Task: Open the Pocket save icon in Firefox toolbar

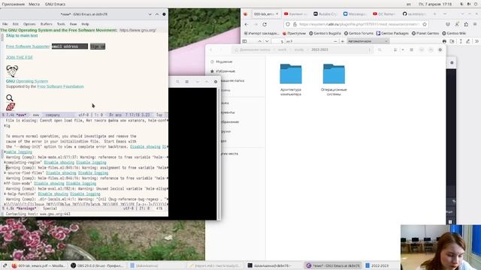Action: point(448,24)
